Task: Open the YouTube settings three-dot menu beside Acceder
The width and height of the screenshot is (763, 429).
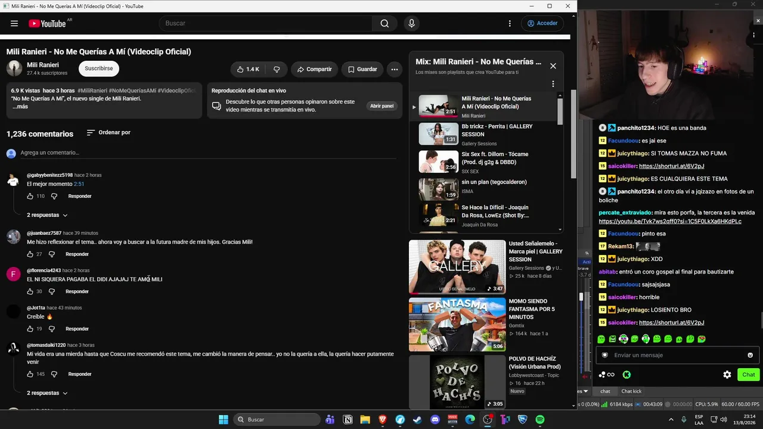Action: (x=510, y=23)
